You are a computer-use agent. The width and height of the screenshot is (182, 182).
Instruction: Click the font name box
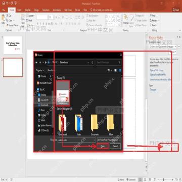coord(42,17)
